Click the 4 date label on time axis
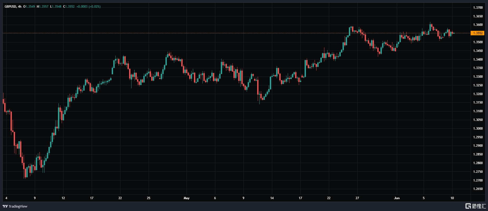Screen dimensions: 488x211 (6, 198)
